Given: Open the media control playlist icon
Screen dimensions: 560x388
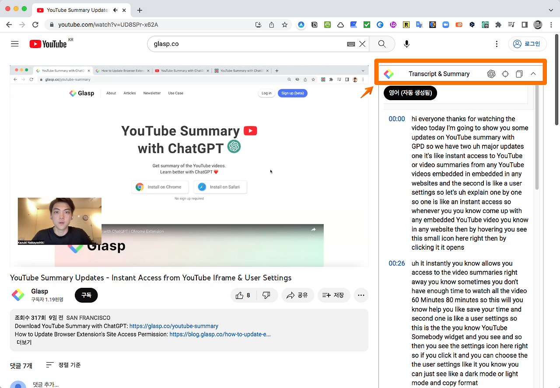Looking at the screenshot, I should [x=511, y=25].
